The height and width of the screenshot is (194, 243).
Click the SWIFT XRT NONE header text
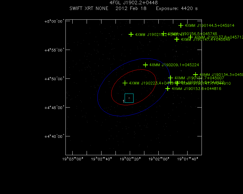[89, 8]
